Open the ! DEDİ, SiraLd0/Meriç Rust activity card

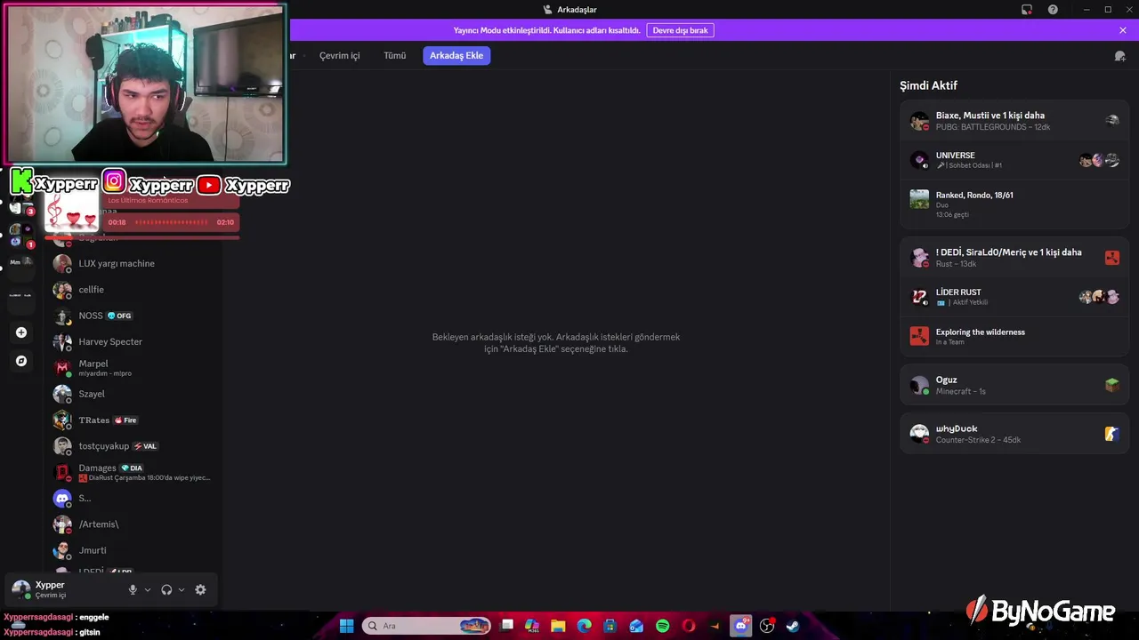coord(1014,258)
